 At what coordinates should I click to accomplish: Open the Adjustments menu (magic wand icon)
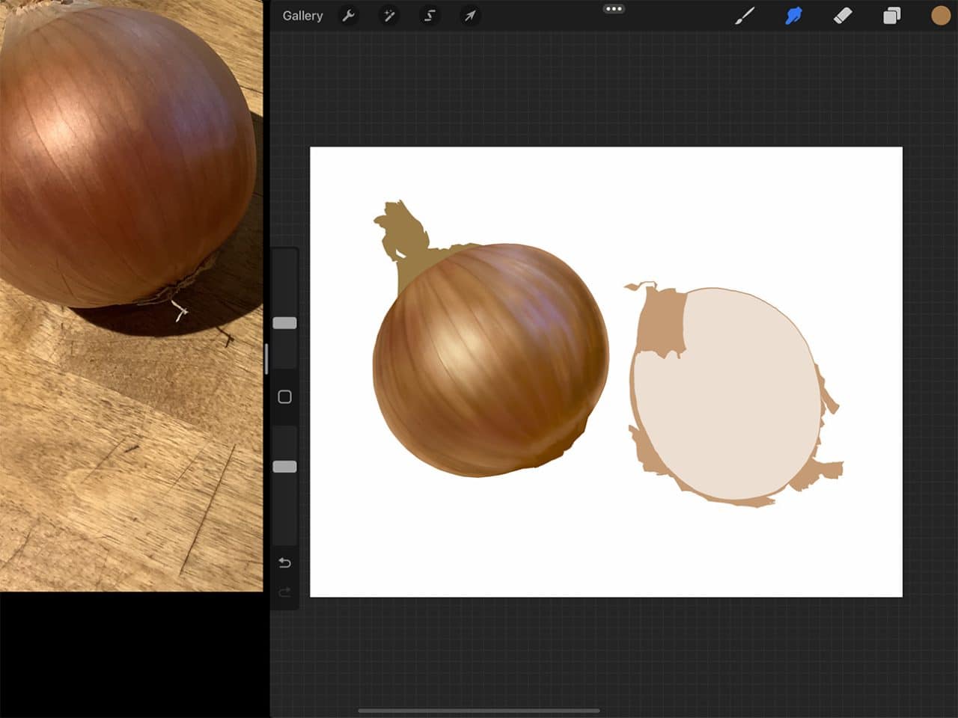(x=389, y=16)
